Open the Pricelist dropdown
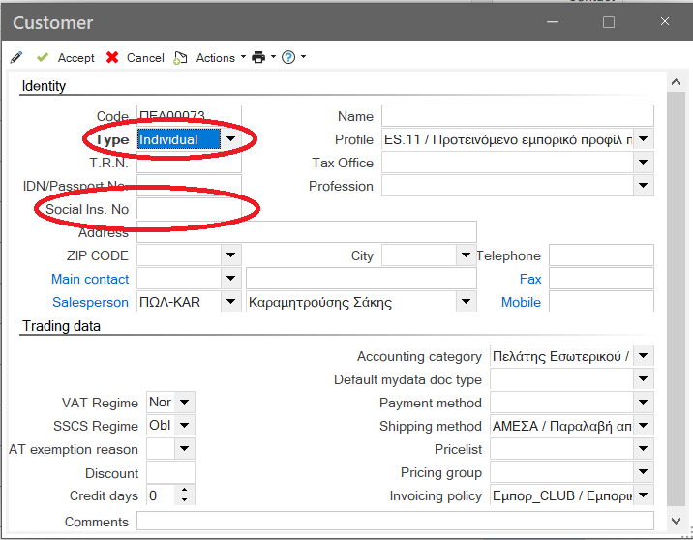Image resolution: width=693 pixels, height=540 pixels. pos(643,448)
